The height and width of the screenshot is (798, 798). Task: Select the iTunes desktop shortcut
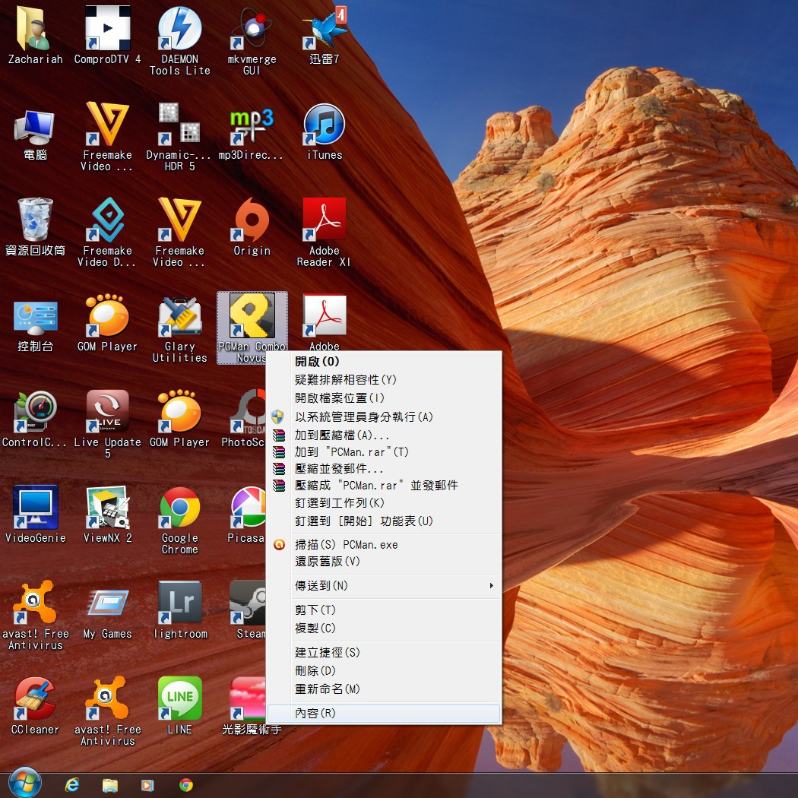pos(325,132)
